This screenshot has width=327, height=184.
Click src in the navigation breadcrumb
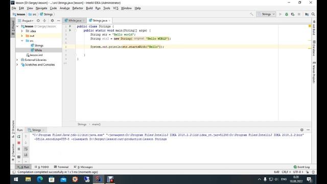click(x=32, y=14)
